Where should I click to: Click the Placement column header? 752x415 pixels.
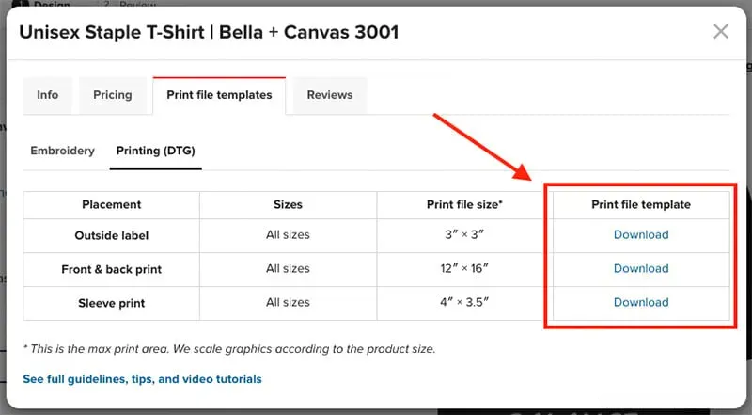click(112, 204)
